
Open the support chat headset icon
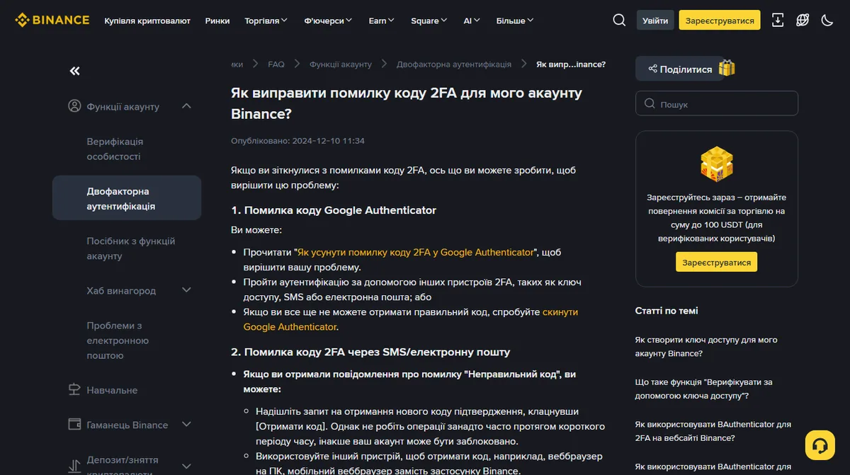pyautogui.click(x=820, y=445)
